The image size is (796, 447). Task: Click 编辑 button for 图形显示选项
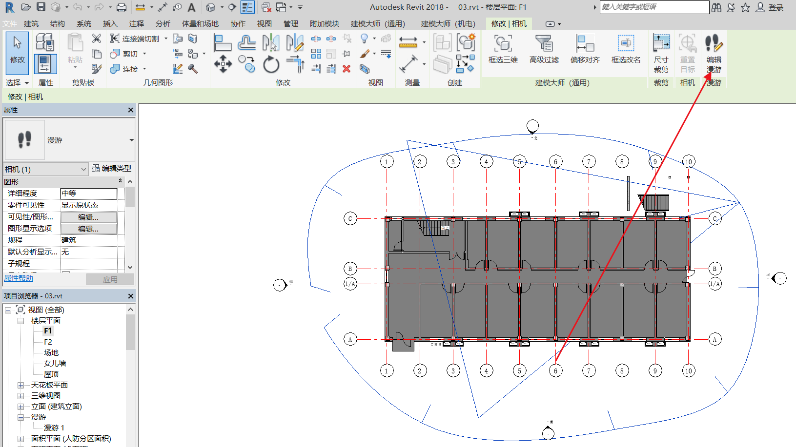point(88,229)
